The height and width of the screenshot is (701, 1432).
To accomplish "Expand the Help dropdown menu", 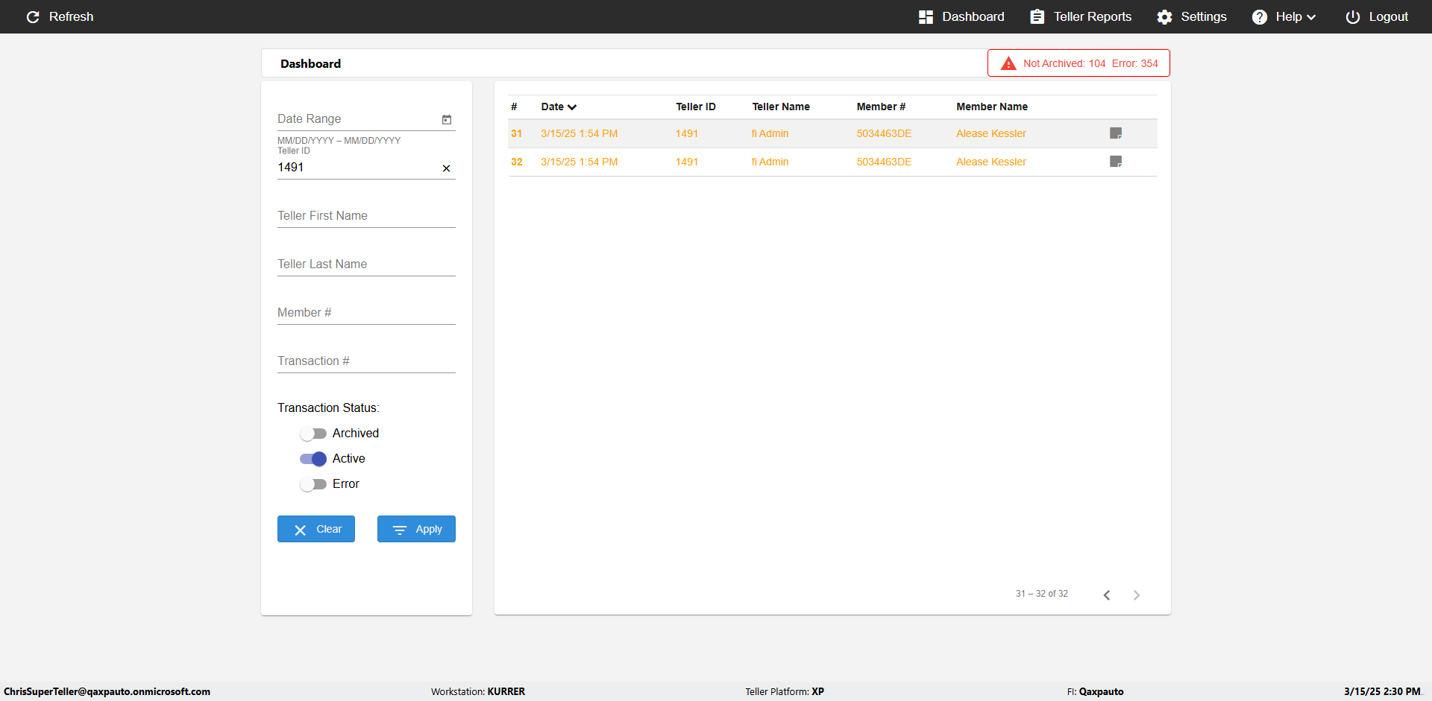I will [1284, 16].
